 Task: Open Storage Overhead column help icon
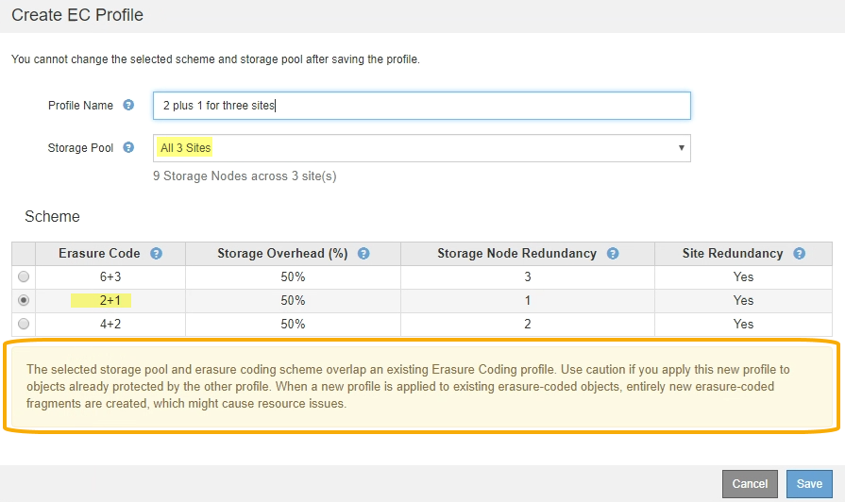363,254
